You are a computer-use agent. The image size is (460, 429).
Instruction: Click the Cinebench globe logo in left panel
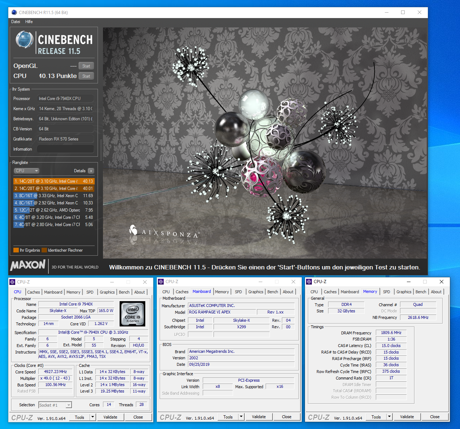[25, 40]
